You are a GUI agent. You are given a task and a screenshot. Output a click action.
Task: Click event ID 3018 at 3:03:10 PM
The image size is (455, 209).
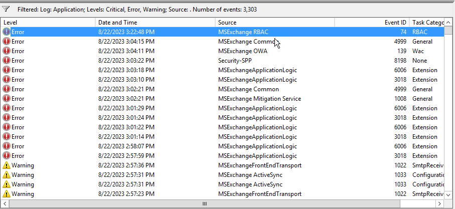(x=400, y=80)
